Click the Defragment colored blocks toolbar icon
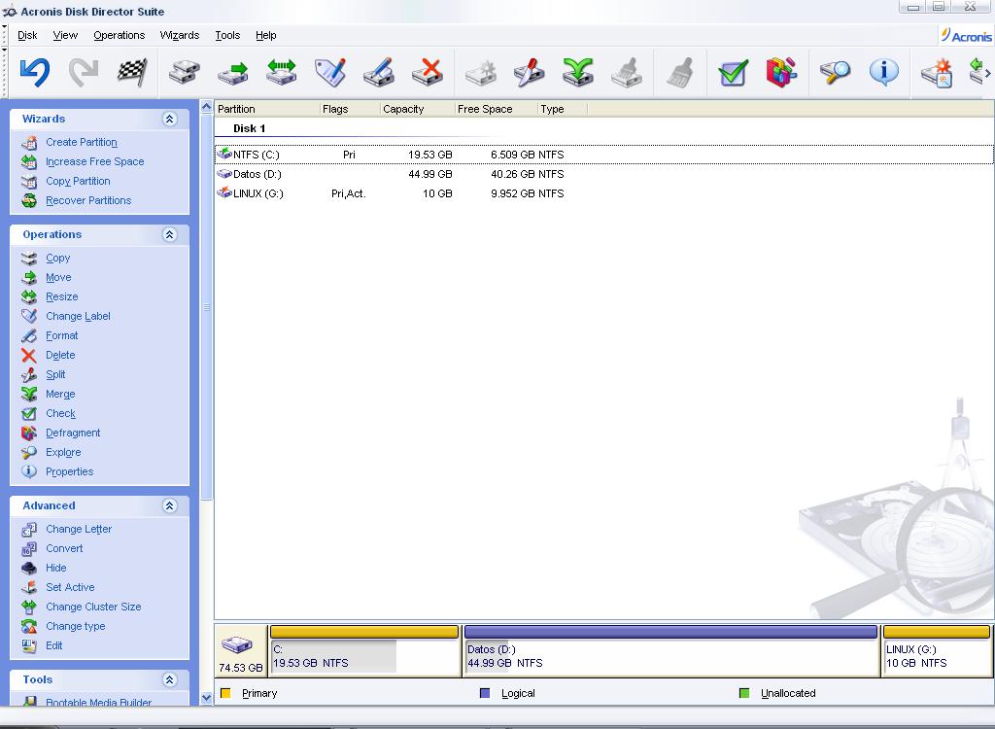This screenshot has width=995, height=729. (781, 72)
